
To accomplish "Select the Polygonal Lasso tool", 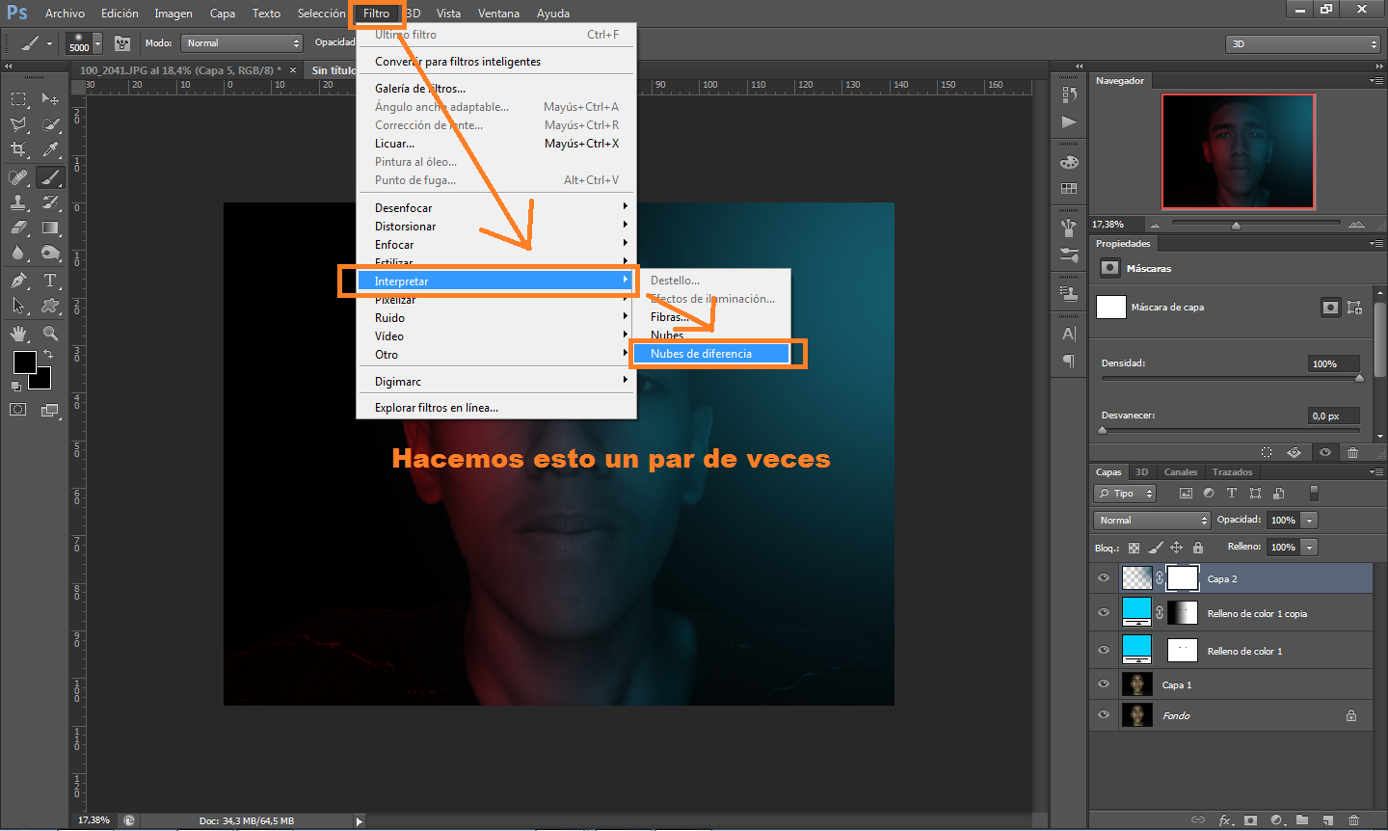I will 18,124.
